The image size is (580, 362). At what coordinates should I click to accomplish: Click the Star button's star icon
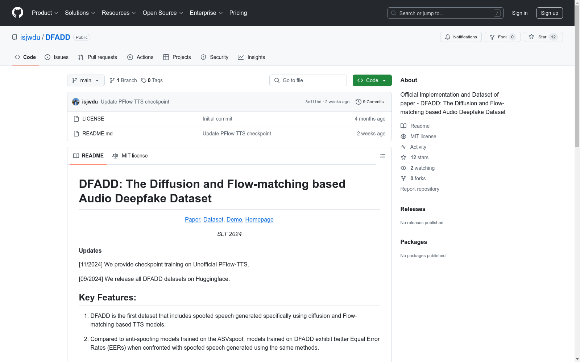tap(531, 37)
